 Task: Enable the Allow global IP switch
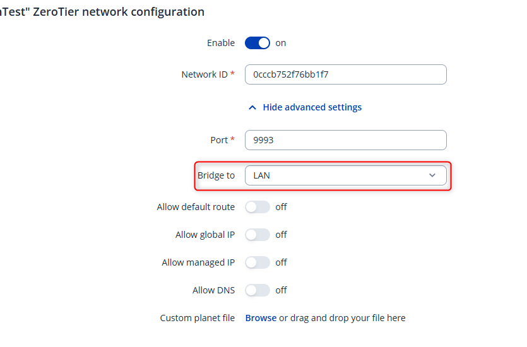click(x=258, y=235)
